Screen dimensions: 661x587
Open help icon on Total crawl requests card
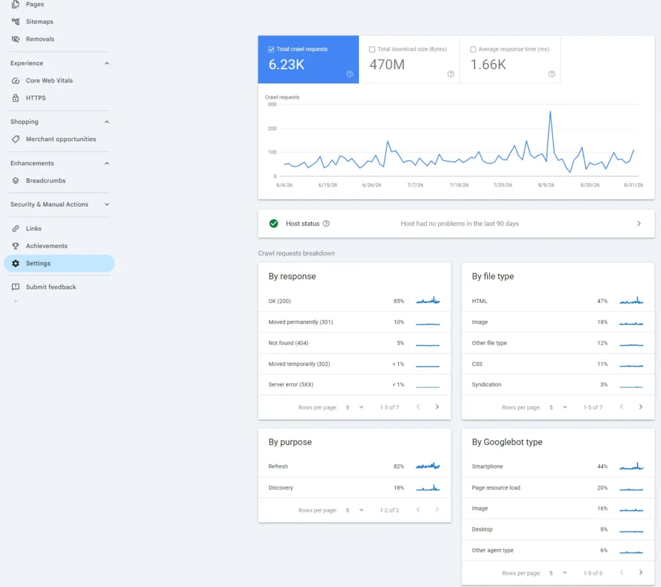tap(349, 74)
